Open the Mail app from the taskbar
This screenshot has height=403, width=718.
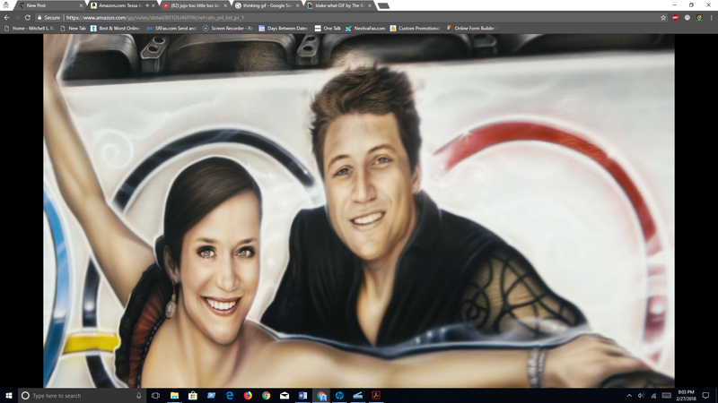pos(285,395)
